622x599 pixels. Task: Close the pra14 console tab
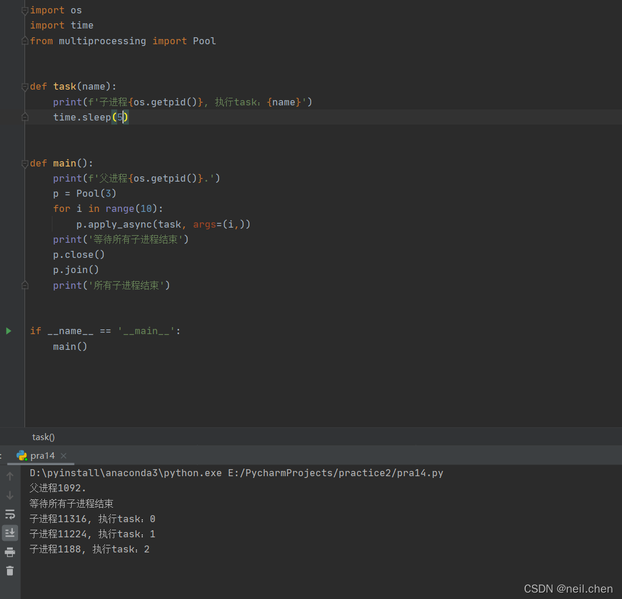click(x=63, y=456)
